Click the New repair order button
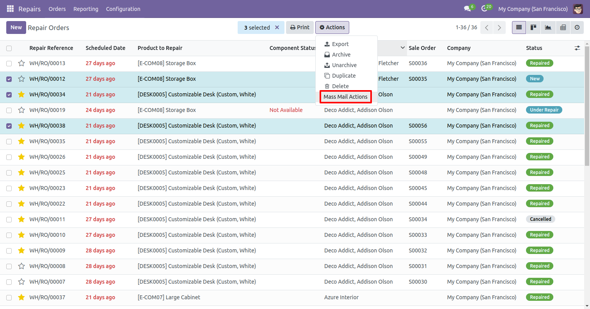Image resolution: width=590 pixels, height=309 pixels. (x=16, y=27)
